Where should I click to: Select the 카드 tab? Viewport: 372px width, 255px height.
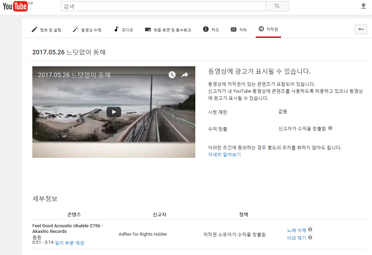[211, 30]
